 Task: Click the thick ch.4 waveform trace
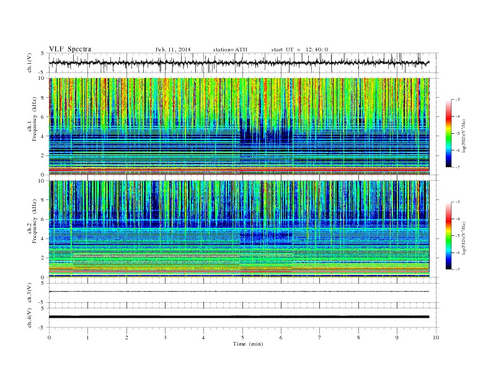point(239,317)
